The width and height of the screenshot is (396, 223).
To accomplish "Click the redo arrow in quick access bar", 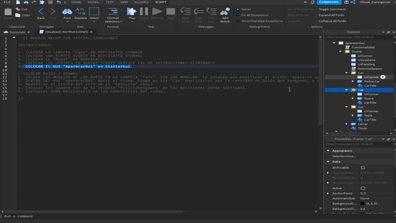I will point(34,2).
